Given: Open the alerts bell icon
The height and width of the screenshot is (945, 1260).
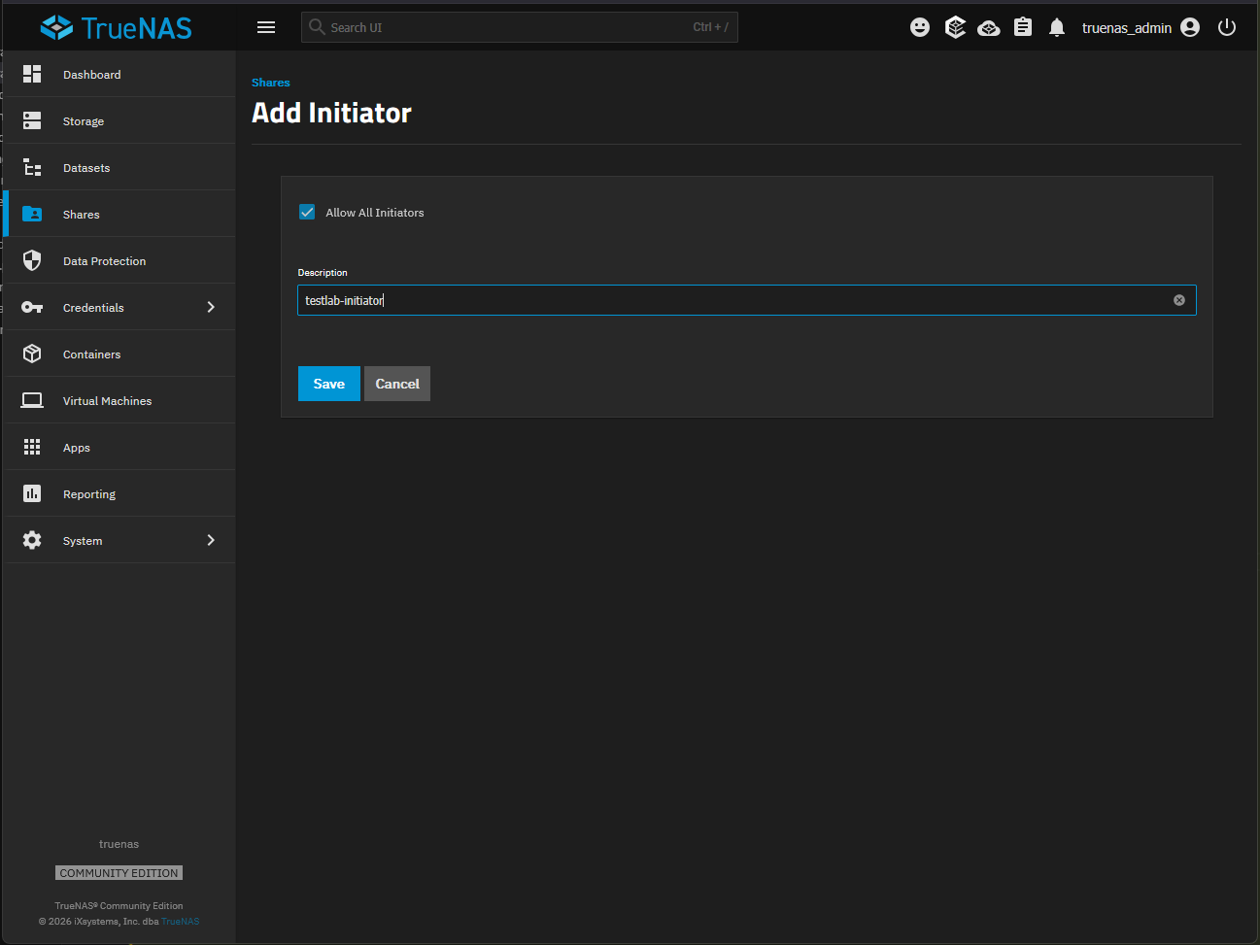Looking at the screenshot, I should click(1057, 27).
